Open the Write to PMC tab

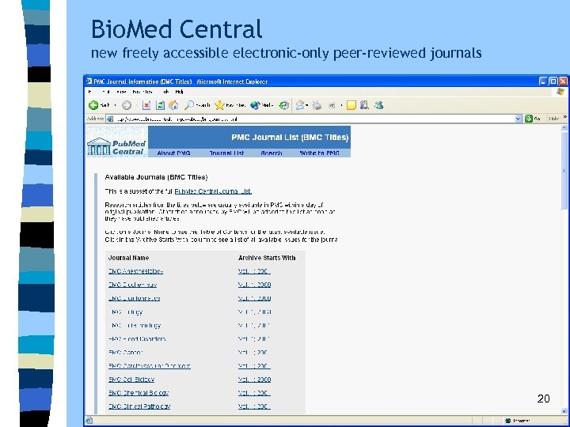[320, 153]
